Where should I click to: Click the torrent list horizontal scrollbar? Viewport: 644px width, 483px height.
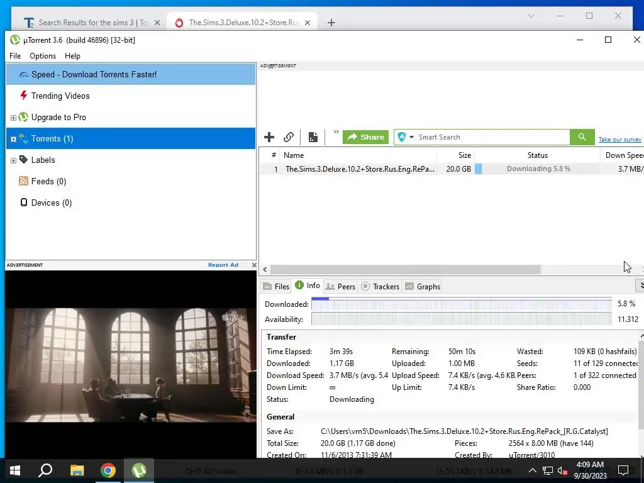(406, 269)
